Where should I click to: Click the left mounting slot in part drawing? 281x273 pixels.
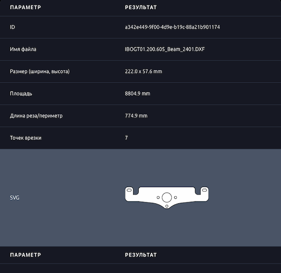pyautogui.click(x=129, y=190)
